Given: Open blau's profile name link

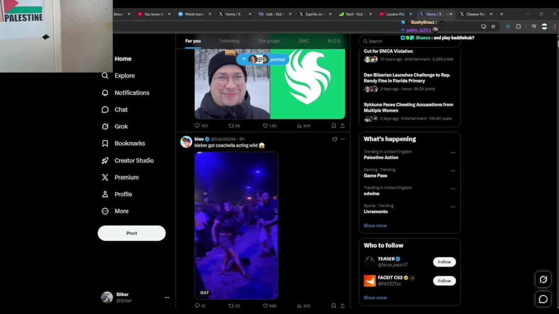Looking at the screenshot, I should click(199, 139).
